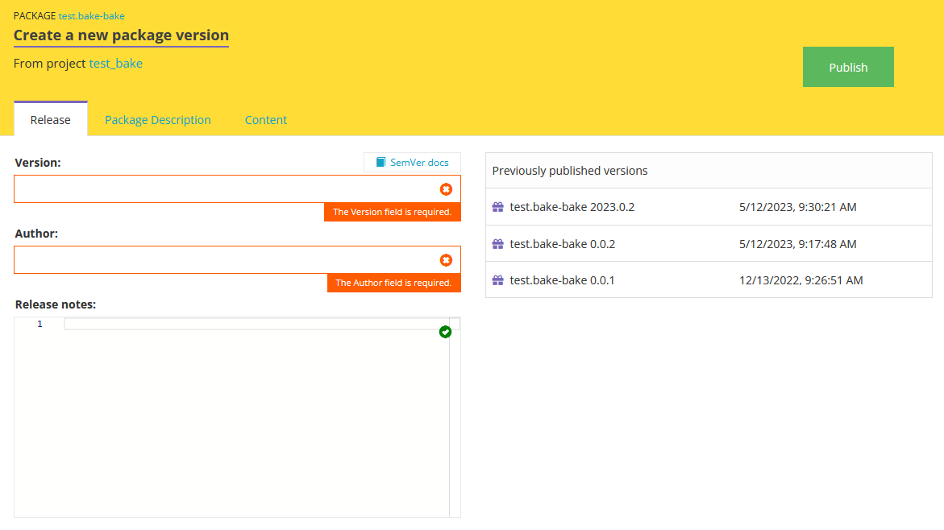Viewport: 944px width, 530px height.
Task: Open the test.bake-bake package link
Action: coord(92,16)
